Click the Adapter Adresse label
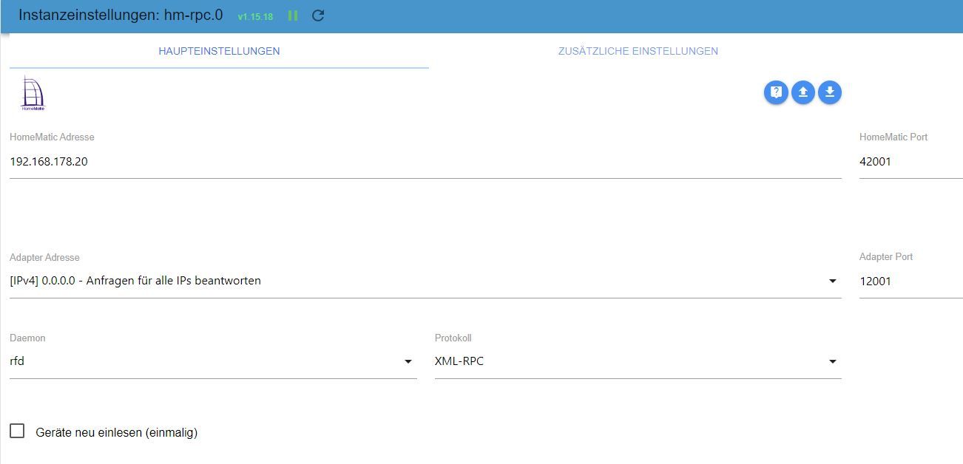 pos(44,257)
